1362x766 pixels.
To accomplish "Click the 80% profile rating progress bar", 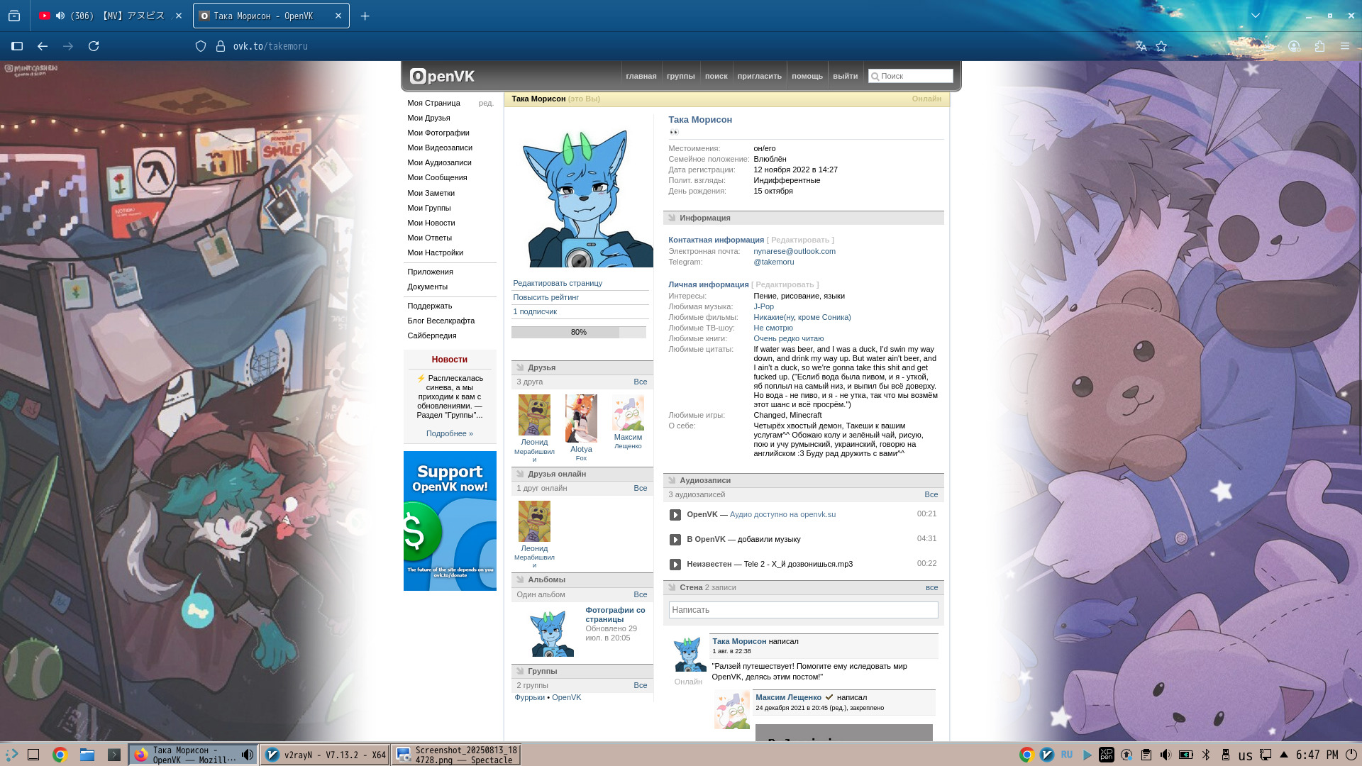I will 578,332.
